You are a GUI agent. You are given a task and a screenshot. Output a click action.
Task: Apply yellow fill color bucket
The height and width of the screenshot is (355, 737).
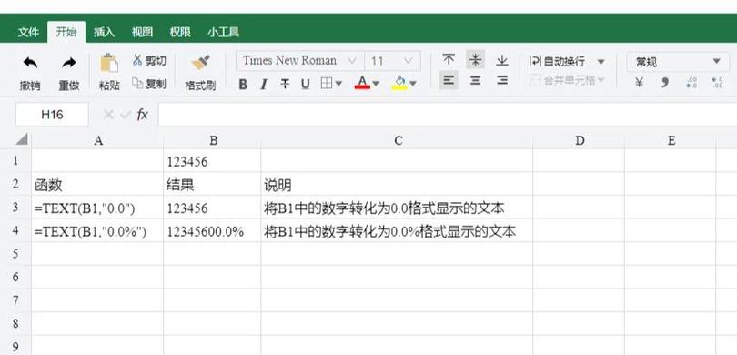(x=399, y=83)
